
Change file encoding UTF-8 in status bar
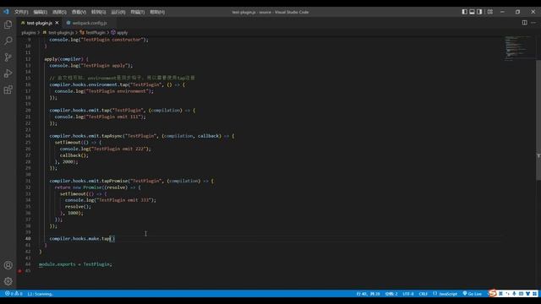pyautogui.click(x=408, y=294)
